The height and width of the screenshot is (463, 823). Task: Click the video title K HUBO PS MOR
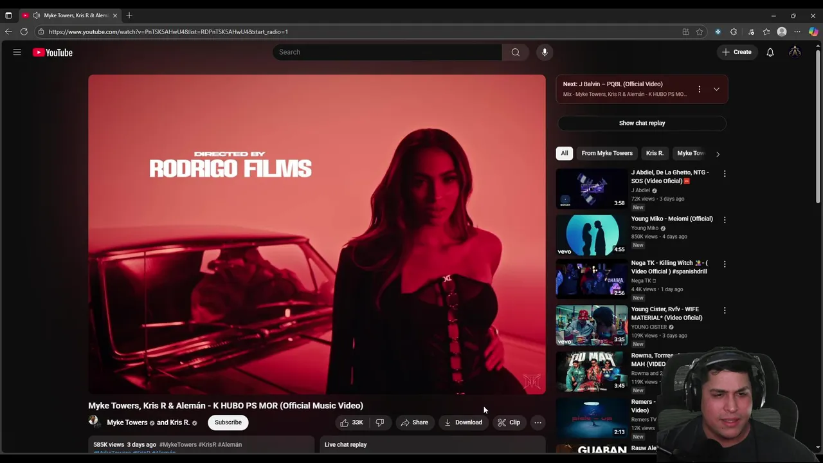click(x=226, y=406)
